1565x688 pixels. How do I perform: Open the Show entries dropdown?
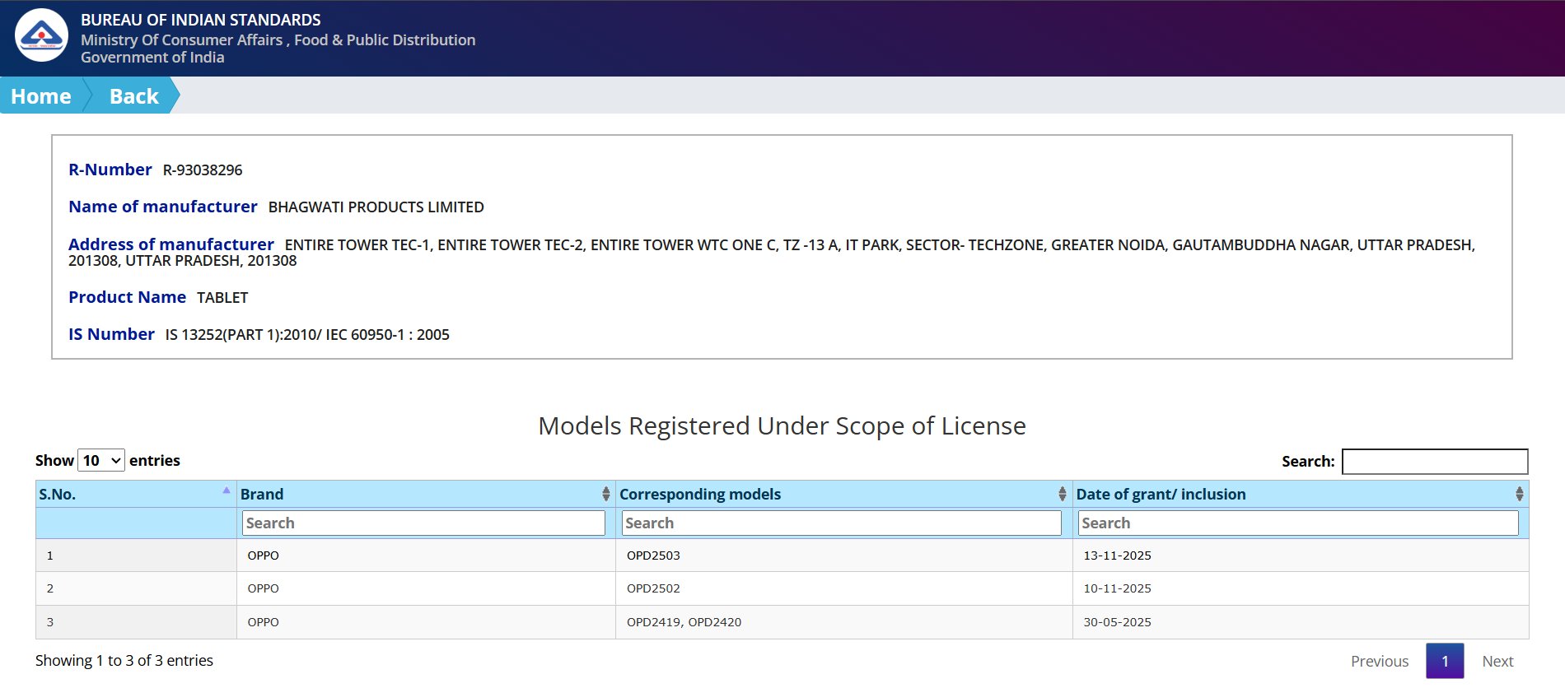(101, 461)
